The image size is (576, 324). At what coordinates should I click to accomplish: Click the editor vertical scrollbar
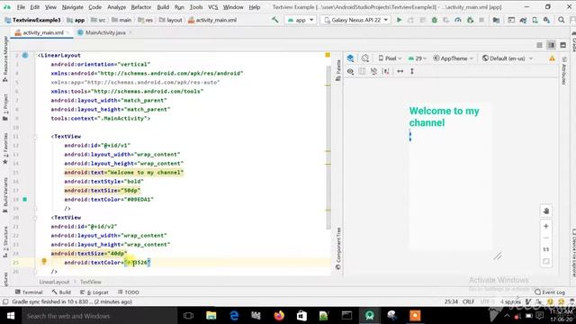point(328,147)
